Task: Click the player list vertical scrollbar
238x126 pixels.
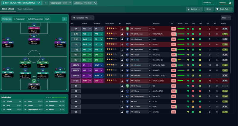Action: (x=230, y=50)
